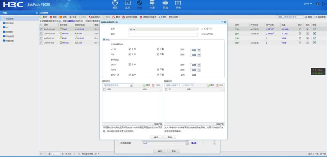Collapse the 协议 section expander
Image resolution: width=327 pixels, height=157 pixels.
(104, 40)
